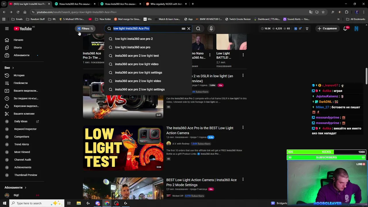The height and width of the screenshot is (207, 368).
Task: Open the 'All Bookmarks' folder
Action: click(356, 19)
